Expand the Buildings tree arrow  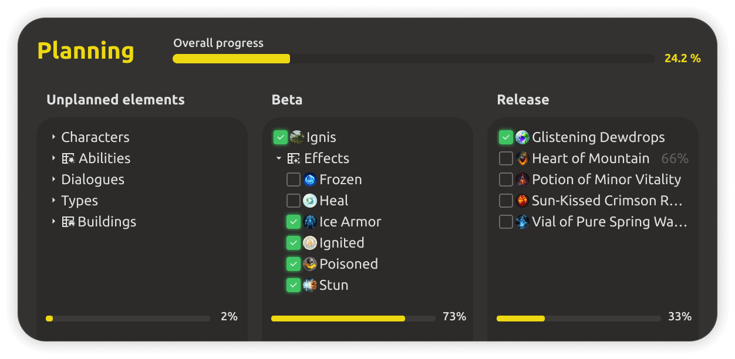(x=53, y=222)
